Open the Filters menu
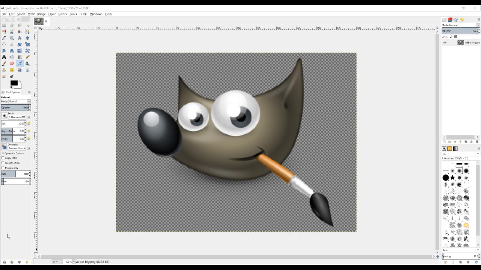Image resolution: width=481 pixels, height=270 pixels. (83, 14)
